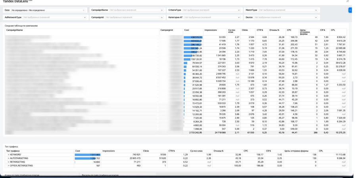
Task: Select the total CPL cell 10 275,35
Action: (338, 133)
